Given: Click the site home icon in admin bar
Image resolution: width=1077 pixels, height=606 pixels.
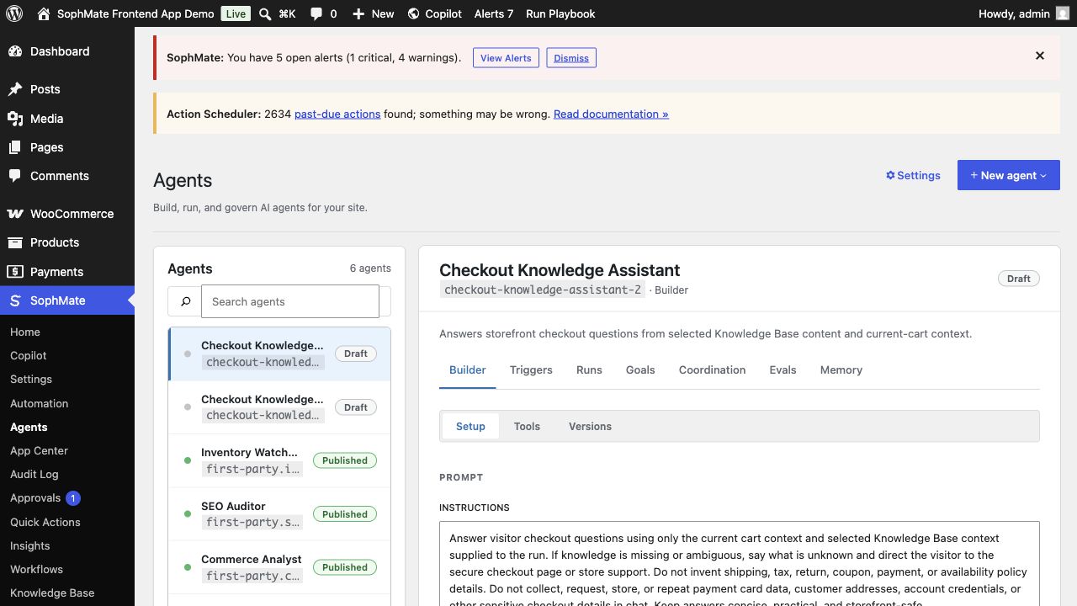Looking at the screenshot, I should coord(44,13).
